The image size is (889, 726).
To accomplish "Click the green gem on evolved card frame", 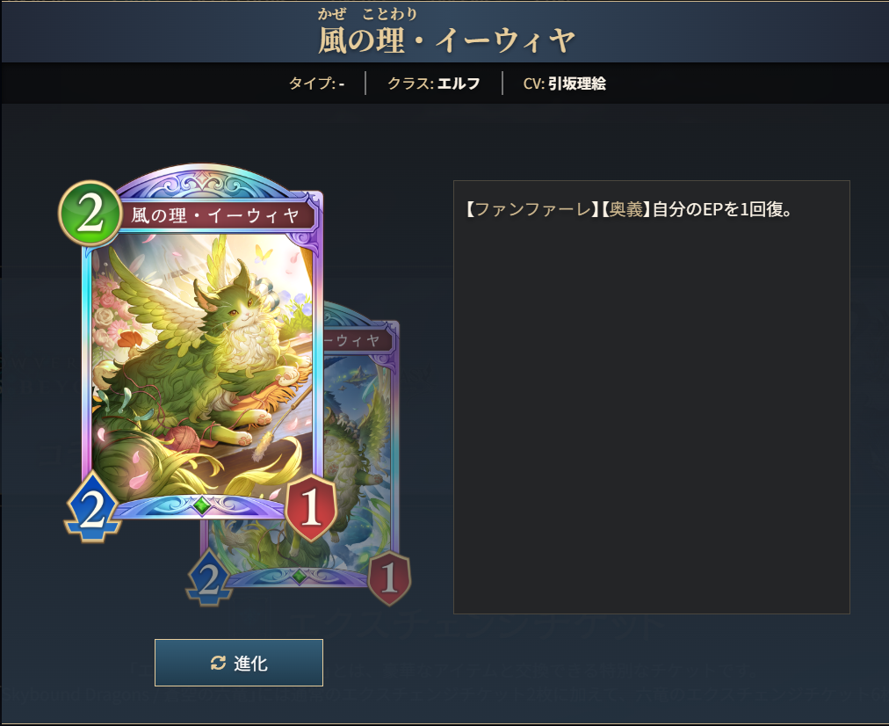I will 299,577.
